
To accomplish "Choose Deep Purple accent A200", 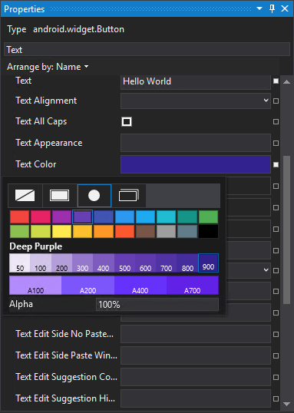I will pyautogui.click(x=88, y=286).
